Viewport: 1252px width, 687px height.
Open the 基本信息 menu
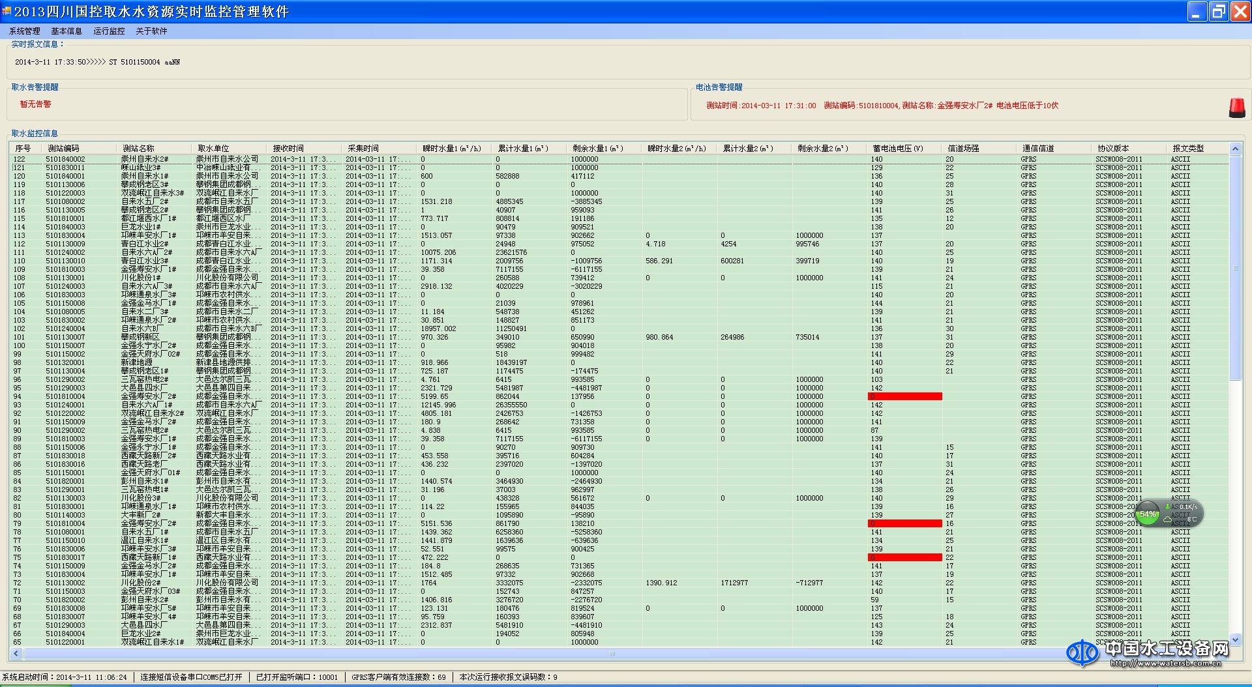coord(67,31)
